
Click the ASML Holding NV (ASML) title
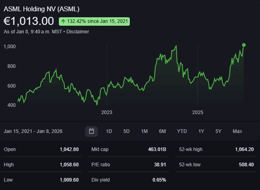click(42, 9)
